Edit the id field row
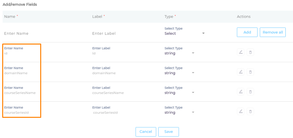This screenshot has width=293, height=138. click(x=241, y=52)
